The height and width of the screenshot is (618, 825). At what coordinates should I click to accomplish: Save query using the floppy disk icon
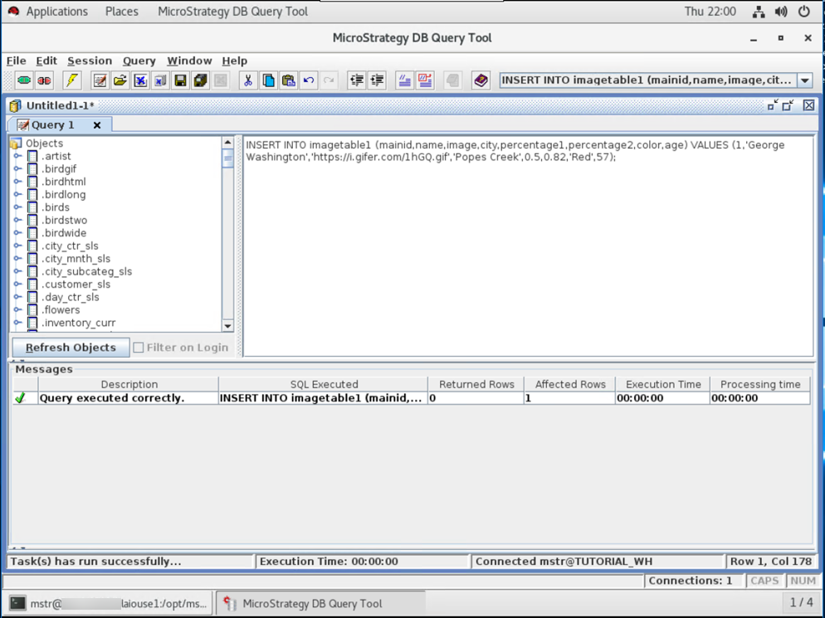180,80
